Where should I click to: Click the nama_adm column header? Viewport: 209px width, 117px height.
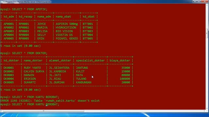pos(44,17)
